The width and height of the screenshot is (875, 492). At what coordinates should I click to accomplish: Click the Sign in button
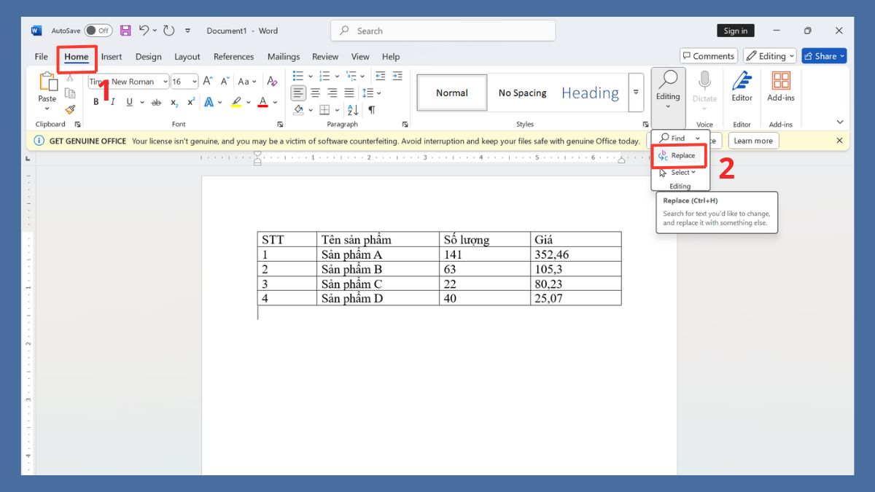pos(735,31)
